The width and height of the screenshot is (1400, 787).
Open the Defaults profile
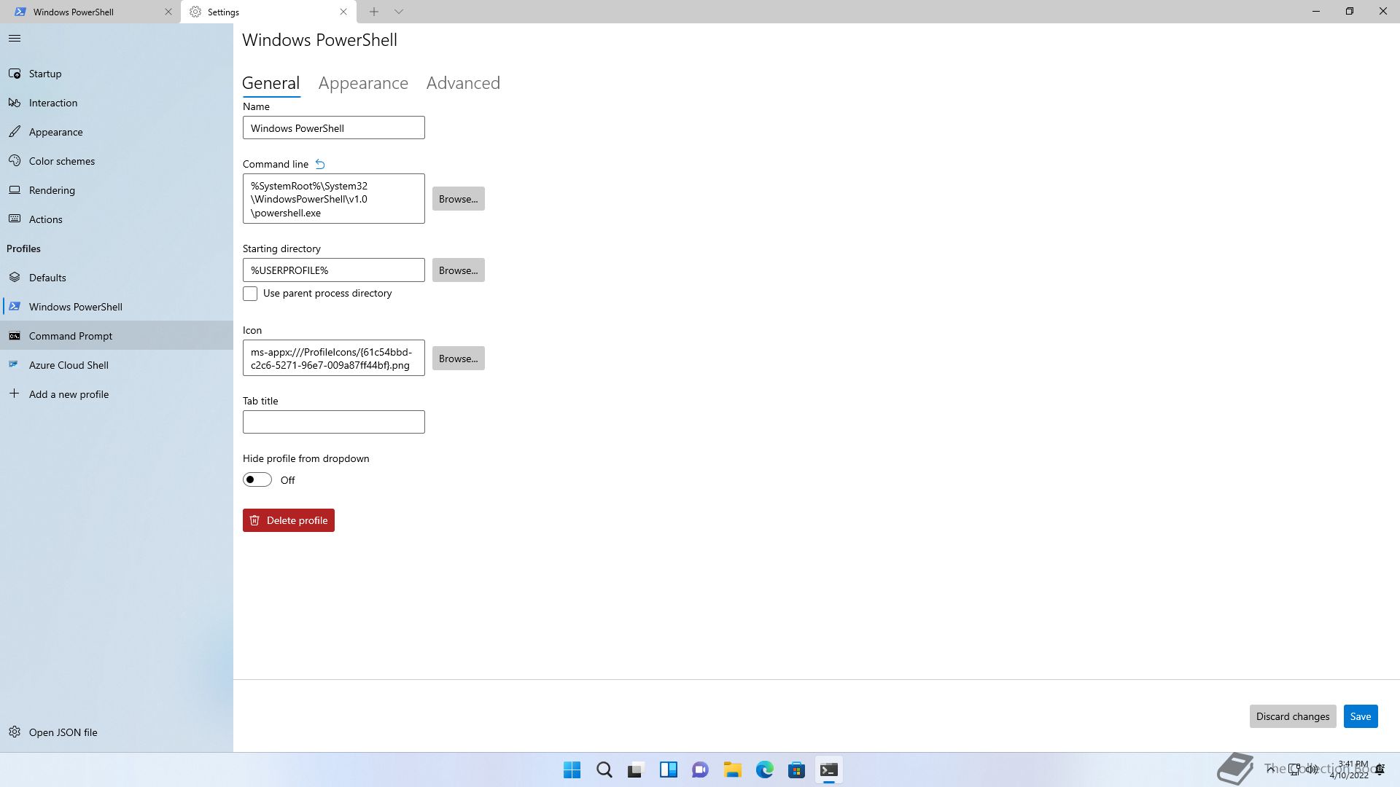117,278
